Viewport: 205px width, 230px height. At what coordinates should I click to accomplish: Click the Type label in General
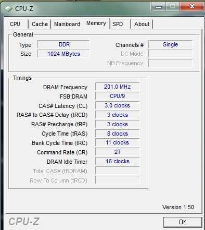click(x=25, y=45)
